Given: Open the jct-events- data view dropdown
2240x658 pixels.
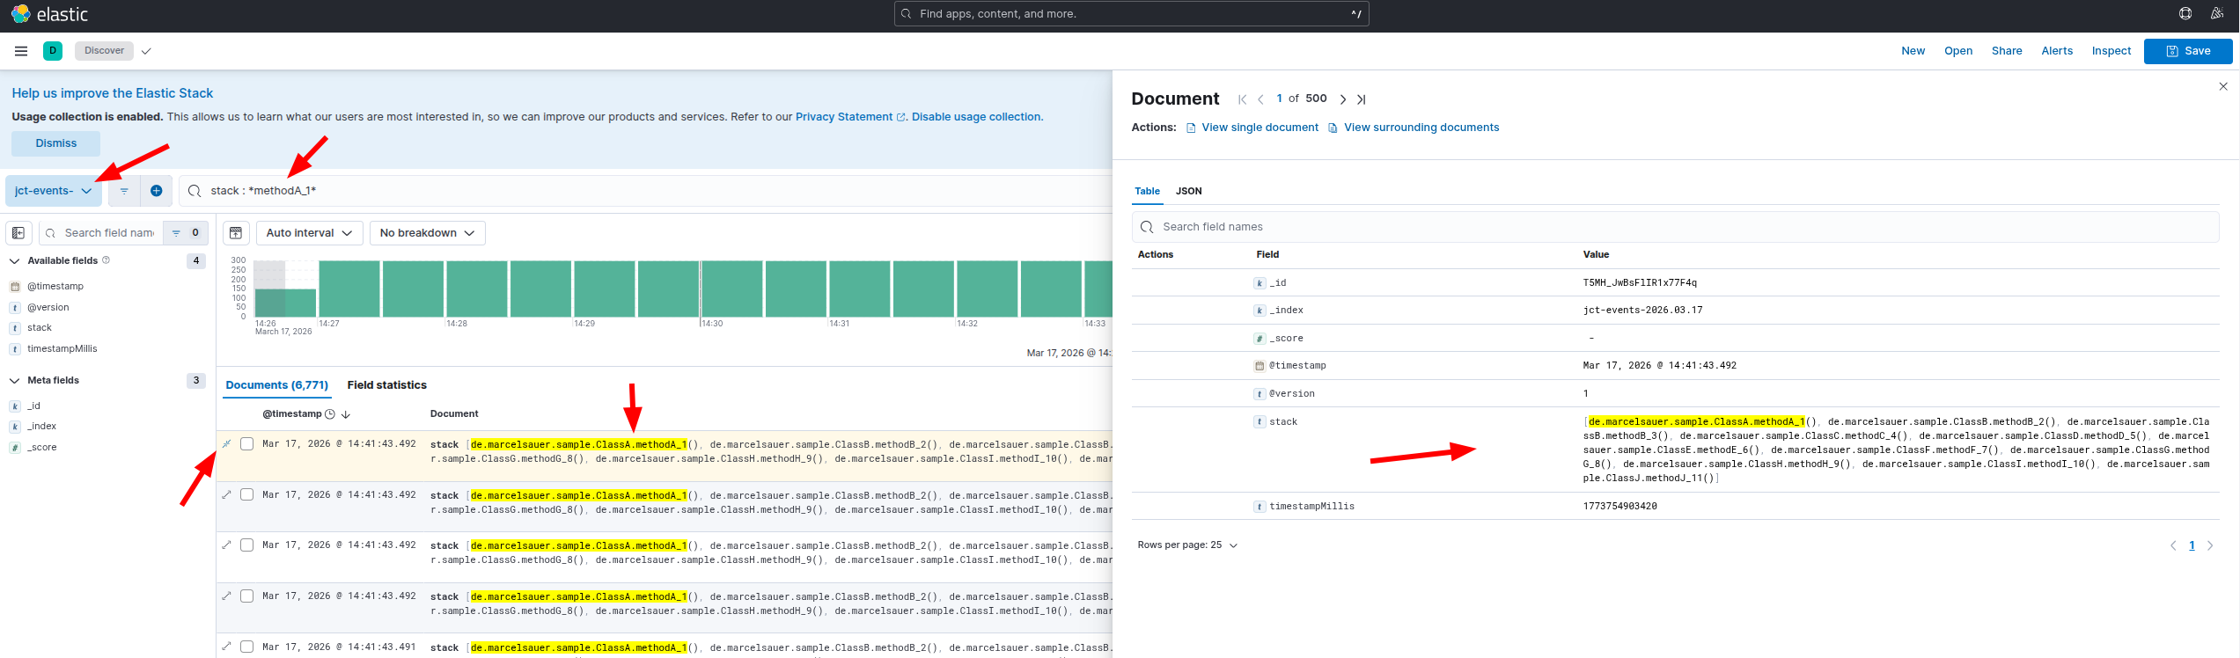Looking at the screenshot, I should [x=54, y=191].
